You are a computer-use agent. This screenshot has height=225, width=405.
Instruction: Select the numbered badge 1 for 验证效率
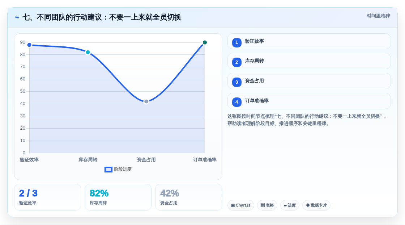click(x=236, y=42)
